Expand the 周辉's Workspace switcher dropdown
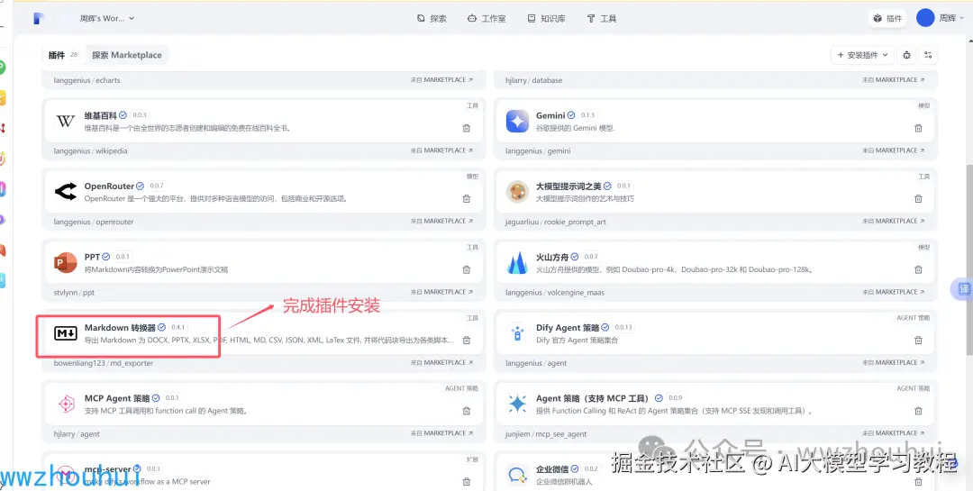The width and height of the screenshot is (973, 491). point(106,19)
